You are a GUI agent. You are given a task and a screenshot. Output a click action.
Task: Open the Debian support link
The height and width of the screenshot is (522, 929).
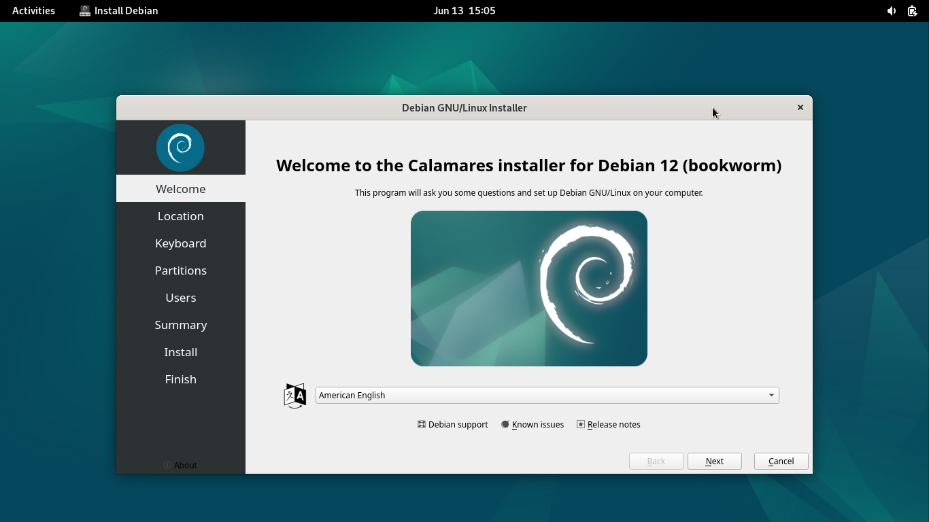453,424
